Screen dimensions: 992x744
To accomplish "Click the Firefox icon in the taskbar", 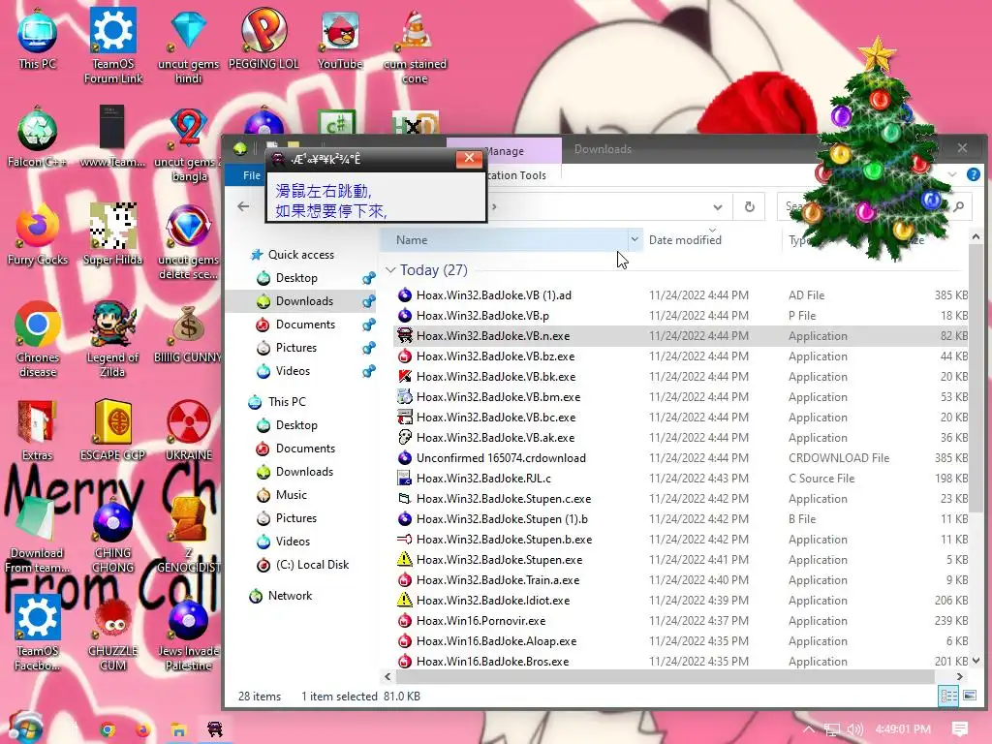I will click(x=143, y=729).
